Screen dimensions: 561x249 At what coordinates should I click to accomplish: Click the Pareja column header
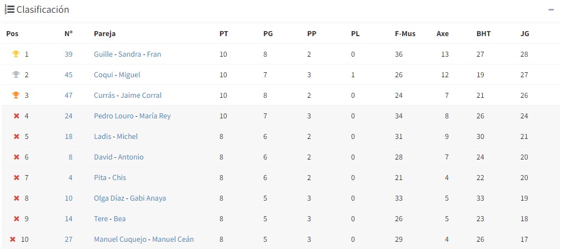coord(104,34)
